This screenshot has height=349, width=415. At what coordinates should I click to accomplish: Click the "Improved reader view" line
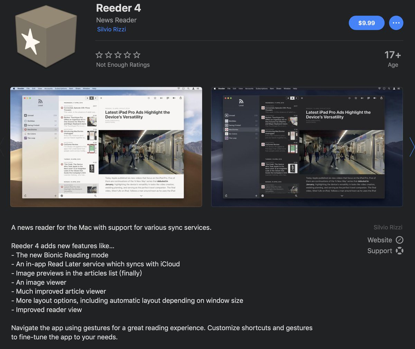click(x=47, y=309)
